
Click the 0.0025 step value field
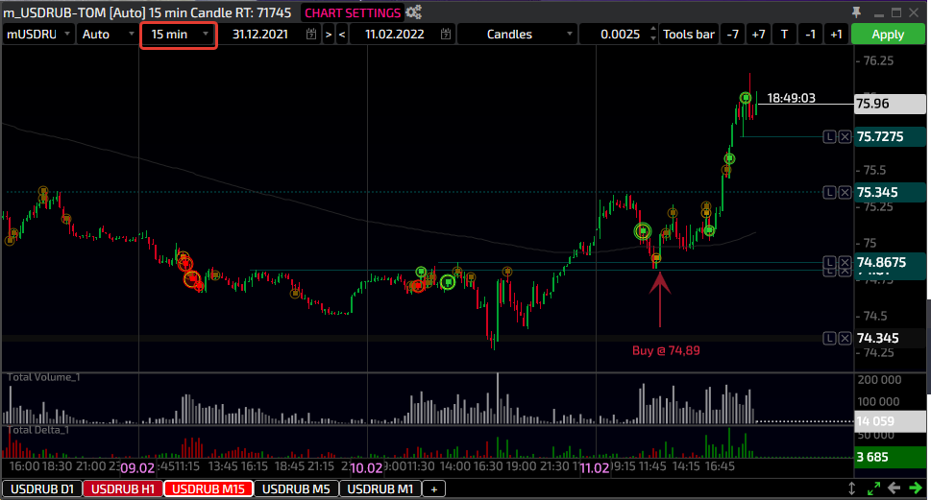620,35
